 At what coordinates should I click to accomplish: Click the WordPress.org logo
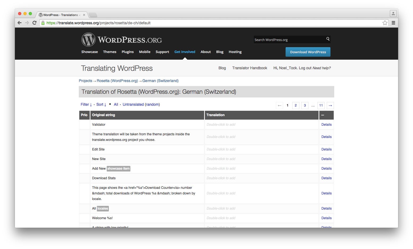pyautogui.click(x=122, y=39)
